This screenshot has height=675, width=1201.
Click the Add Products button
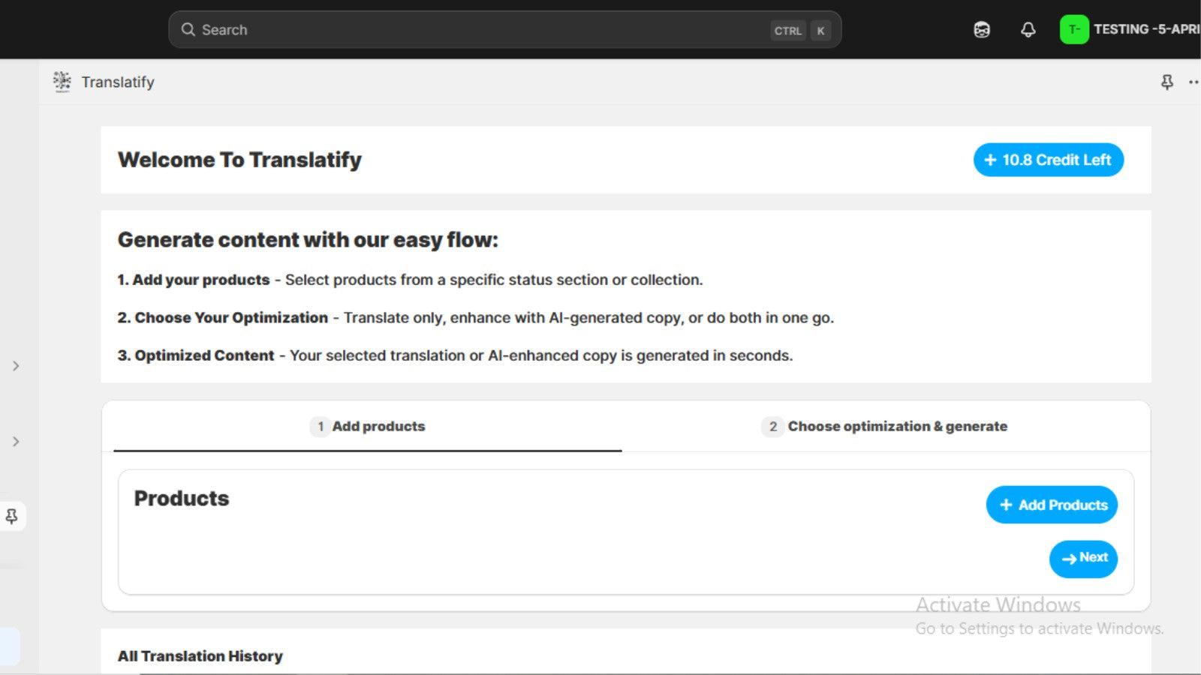[1052, 505]
